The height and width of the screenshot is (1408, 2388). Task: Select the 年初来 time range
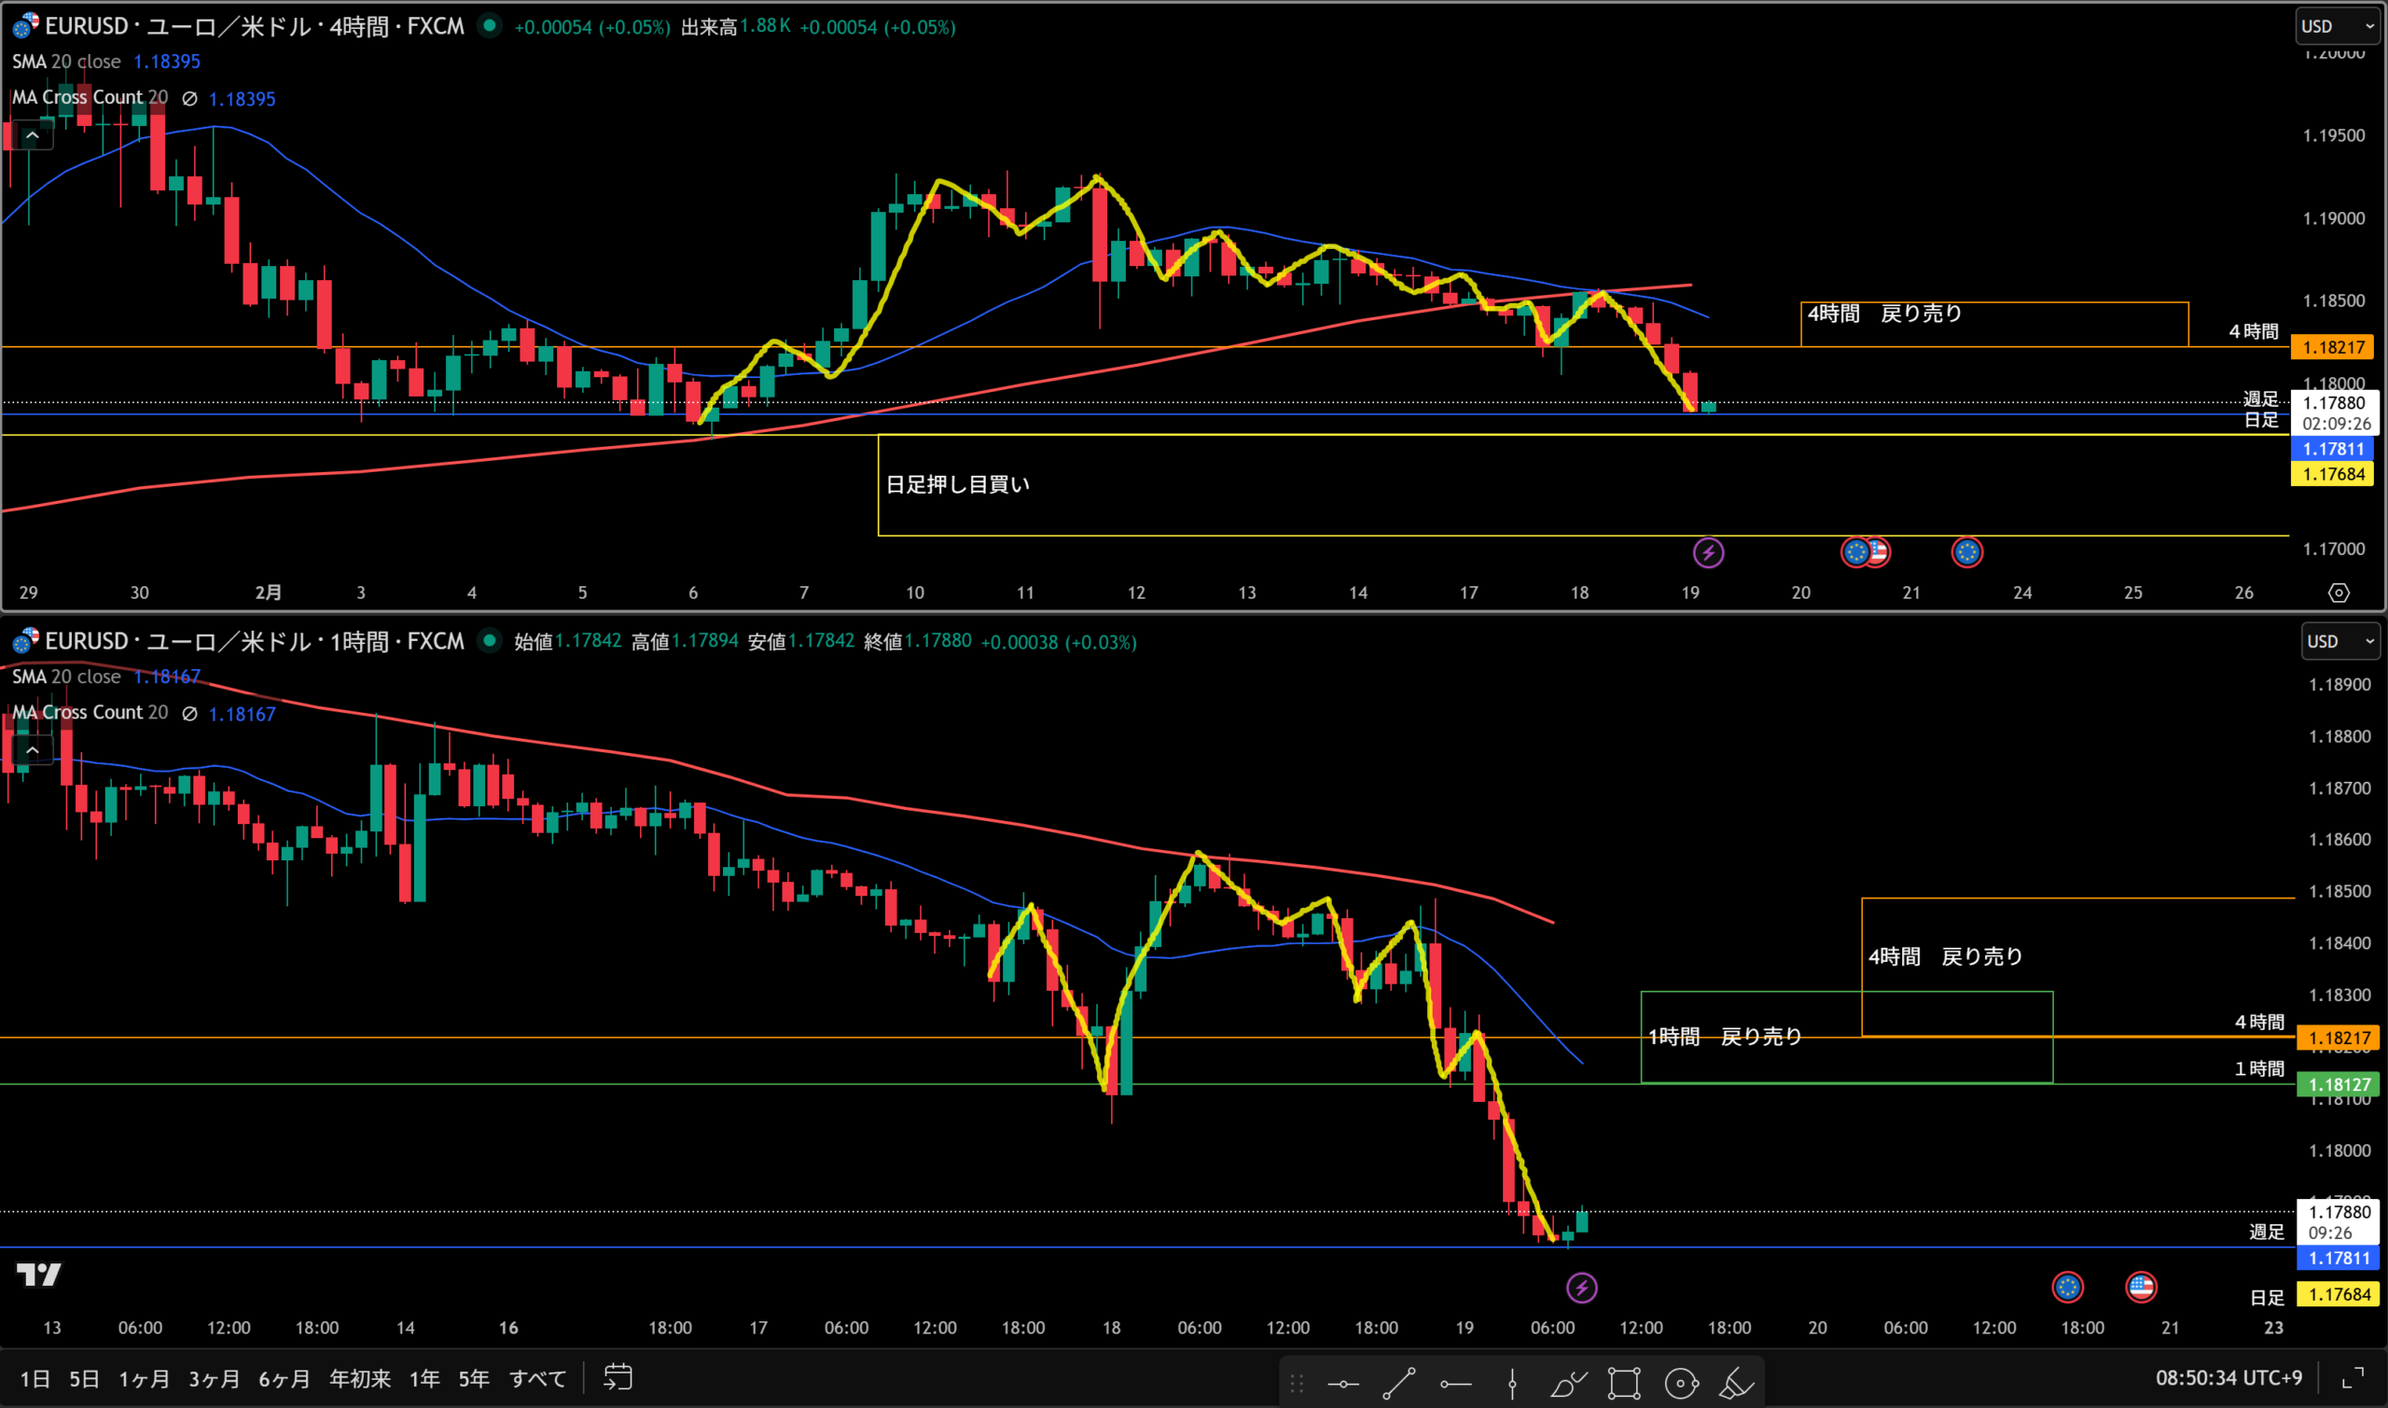tap(359, 1378)
